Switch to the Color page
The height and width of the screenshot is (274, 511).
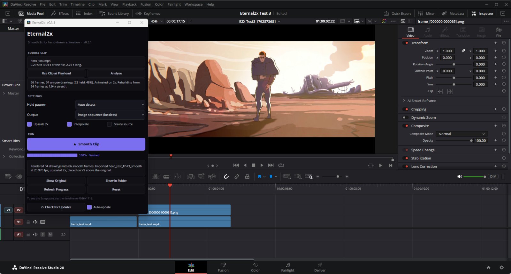click(x=255, y=267)
